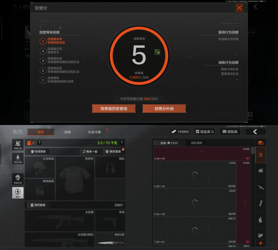Filter warehouse by bullets ammo icon

click(260, 220)
